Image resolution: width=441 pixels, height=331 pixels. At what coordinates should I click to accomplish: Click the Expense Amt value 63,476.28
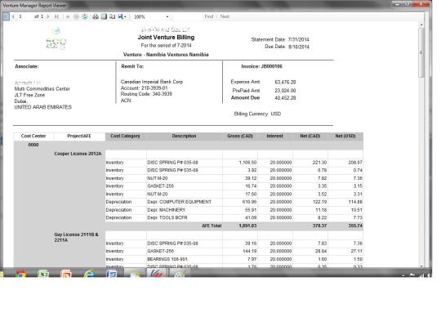click(x=285, y=83)
